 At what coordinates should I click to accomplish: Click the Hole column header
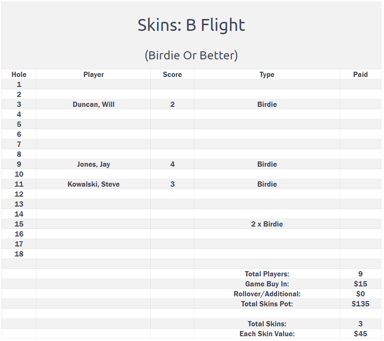coord(19,75)
